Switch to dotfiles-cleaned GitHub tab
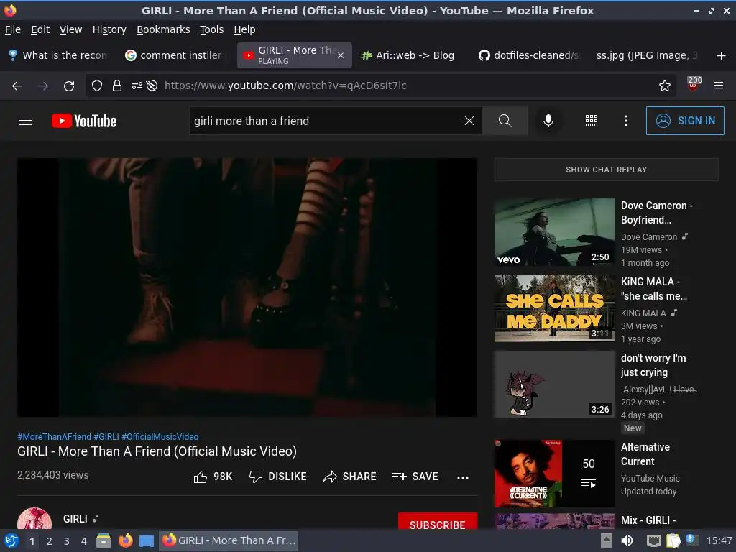This screenshot has width=736, height=552. point(529,55)
